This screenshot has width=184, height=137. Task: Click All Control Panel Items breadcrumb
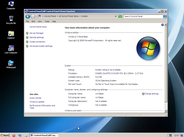[69, 16]
